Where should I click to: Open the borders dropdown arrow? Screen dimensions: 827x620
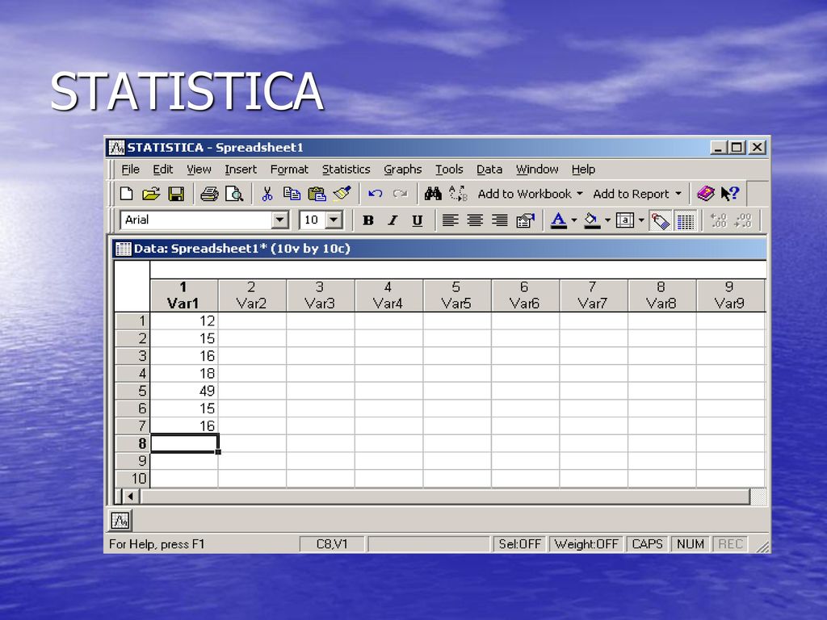click(641, 220)
